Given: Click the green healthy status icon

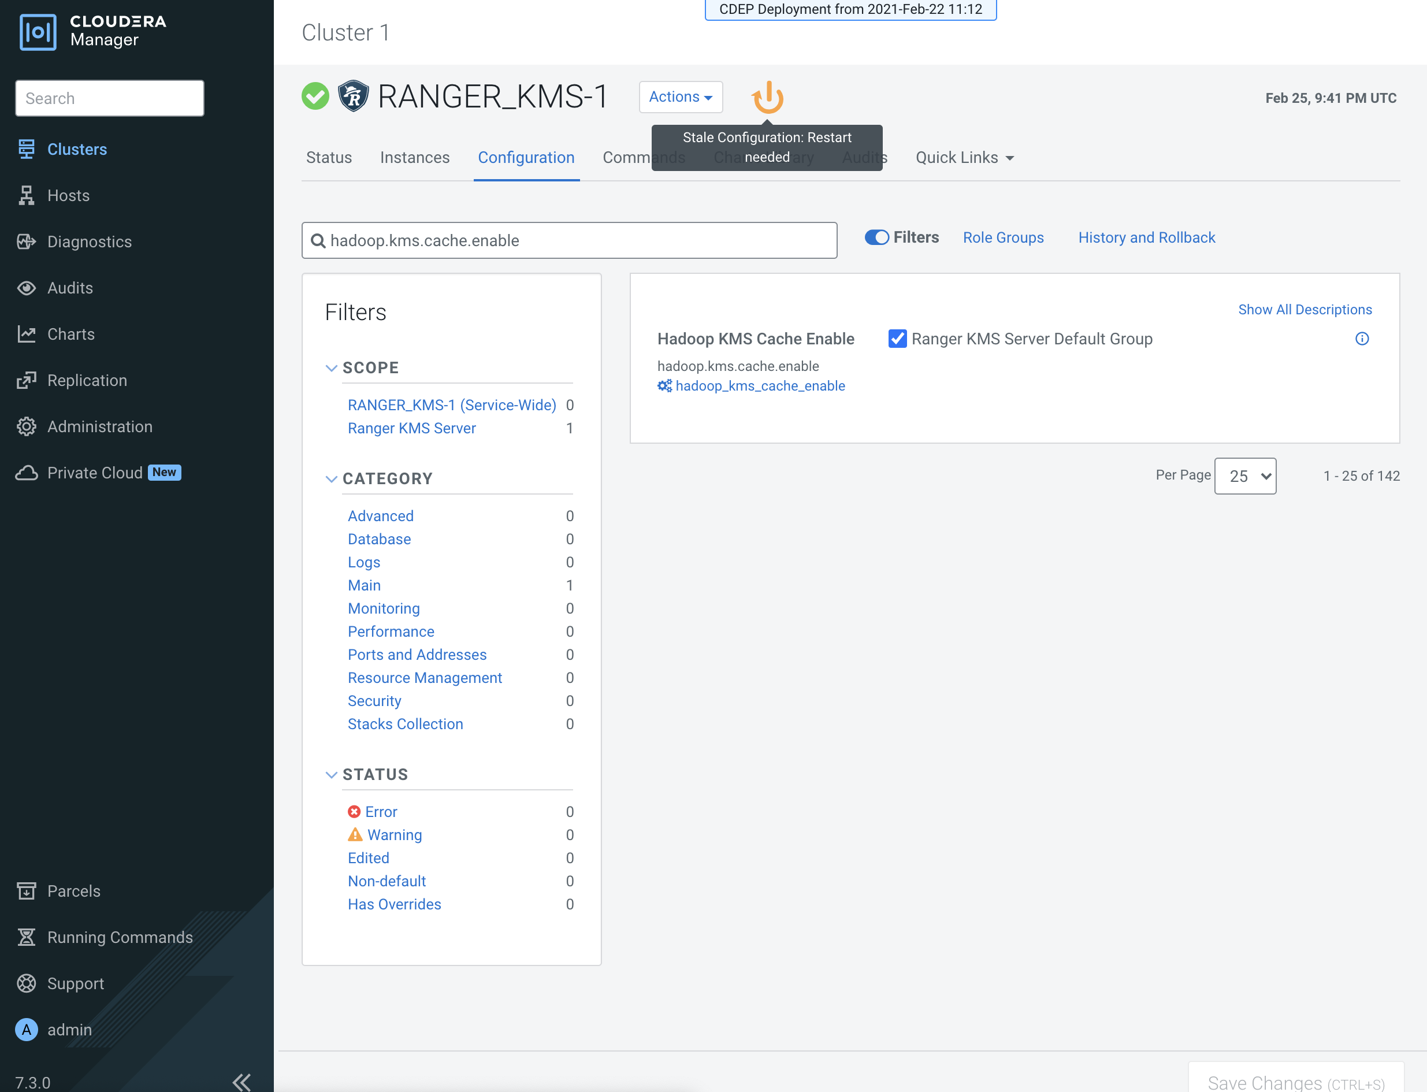Looking at the screenshot, I should click(x=315, y=97).
